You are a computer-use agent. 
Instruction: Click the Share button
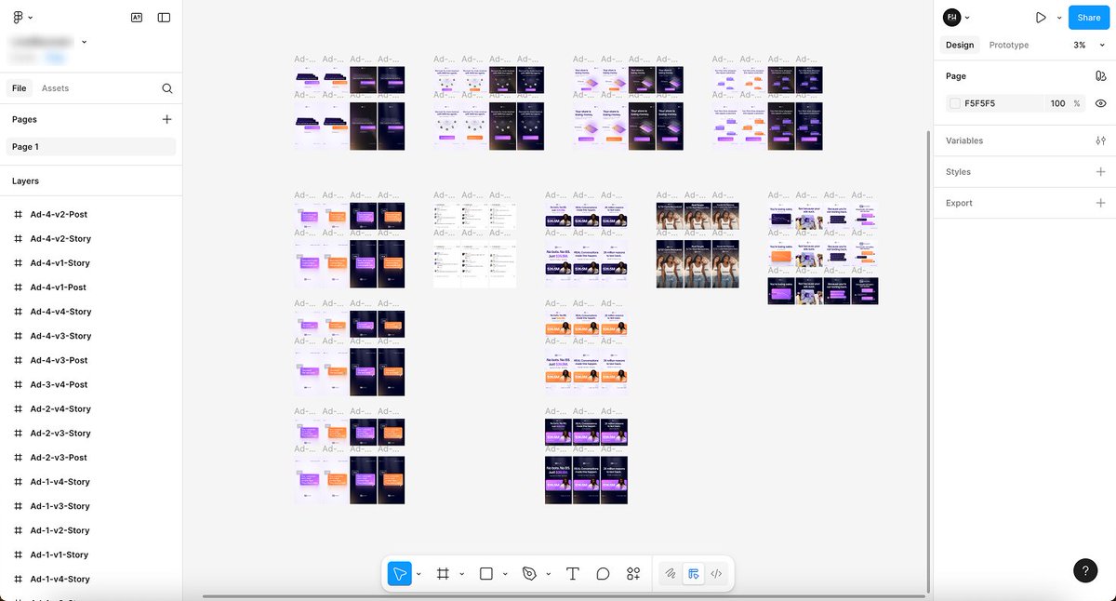[x=1088, y=17]
